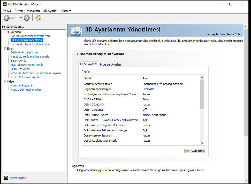Select the Düşey senkronizasyon setting row
Viewport: 251px width, 184px height.
tap(141, 135)
